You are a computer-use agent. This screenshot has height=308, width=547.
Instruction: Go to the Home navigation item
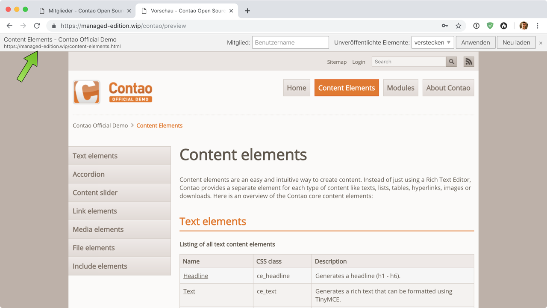[297, 88]
